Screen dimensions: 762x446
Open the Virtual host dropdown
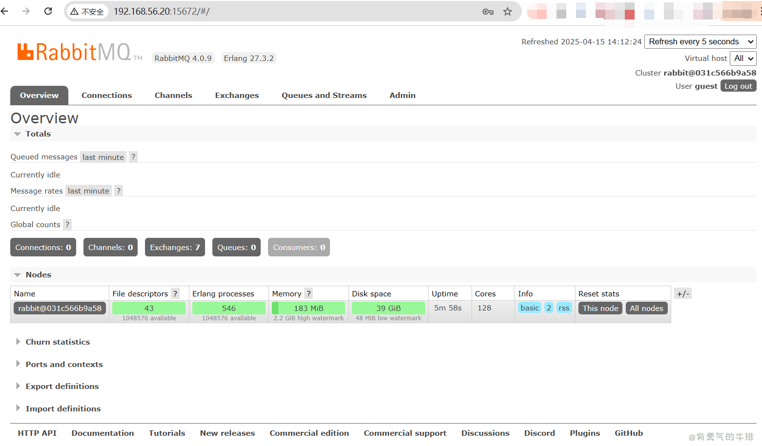click(743, 58)
